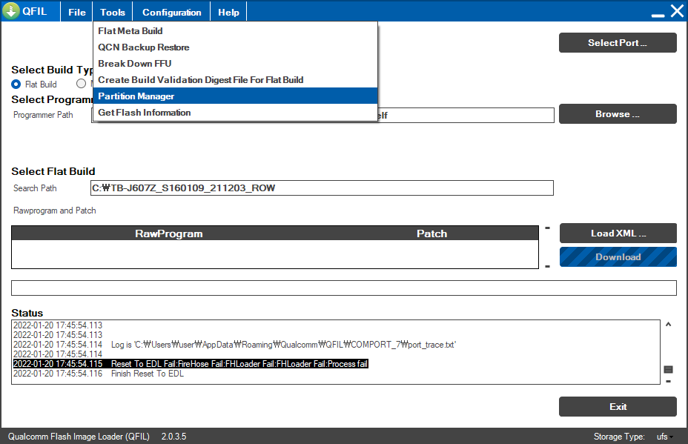Open the Help menu
The height and width of the screenshot is (444, 688).
pyautogui.click(x=228, y=13)
